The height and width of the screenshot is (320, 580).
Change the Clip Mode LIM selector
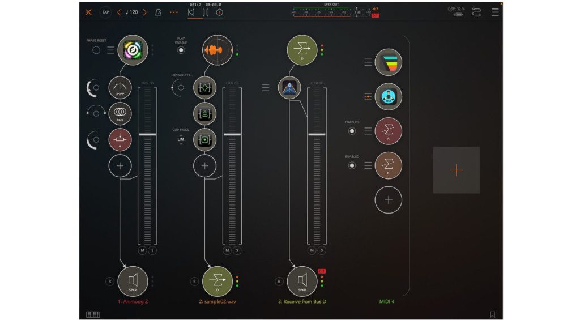point(181,139)
